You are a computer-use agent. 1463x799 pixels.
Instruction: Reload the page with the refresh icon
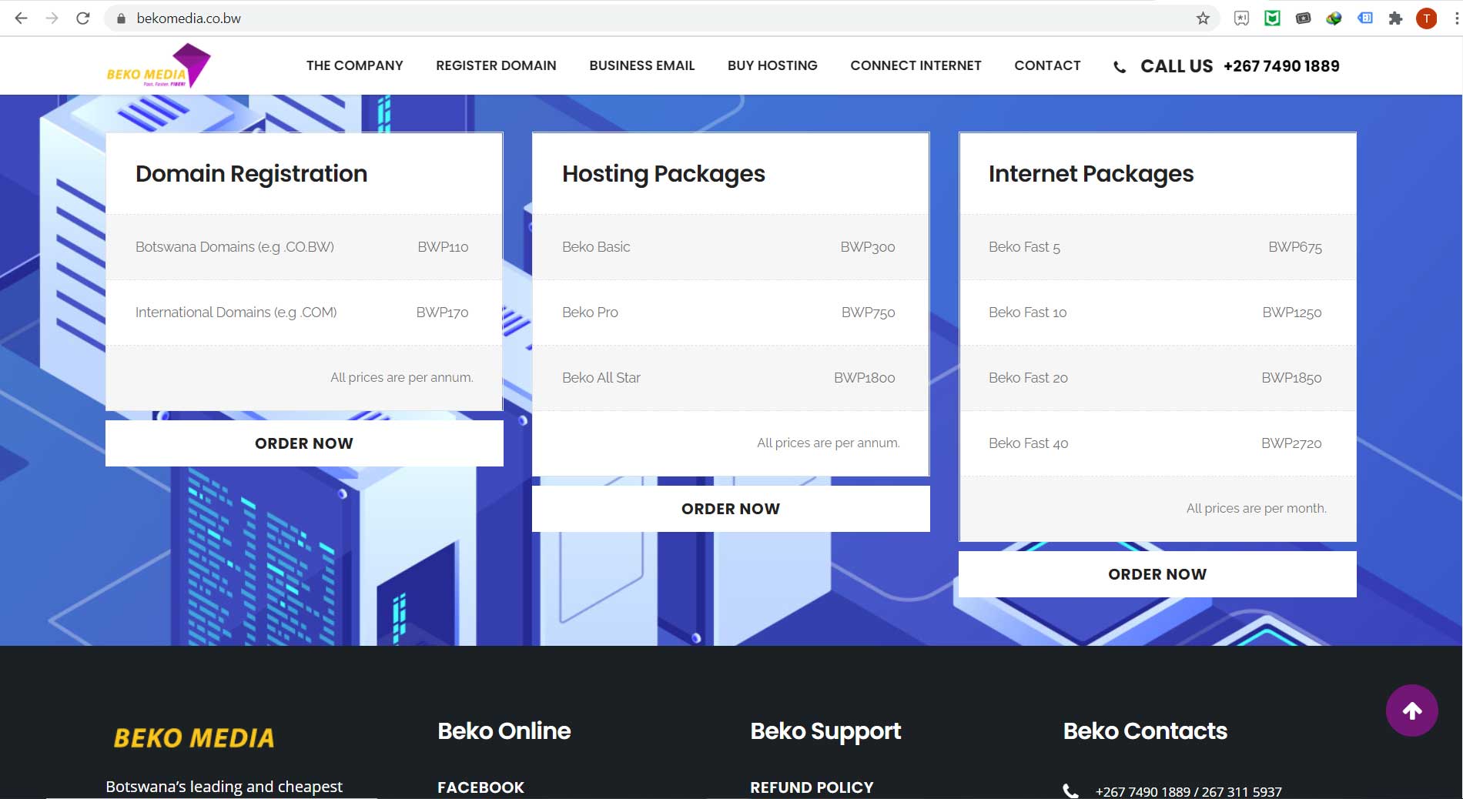[x=83, y=18]
